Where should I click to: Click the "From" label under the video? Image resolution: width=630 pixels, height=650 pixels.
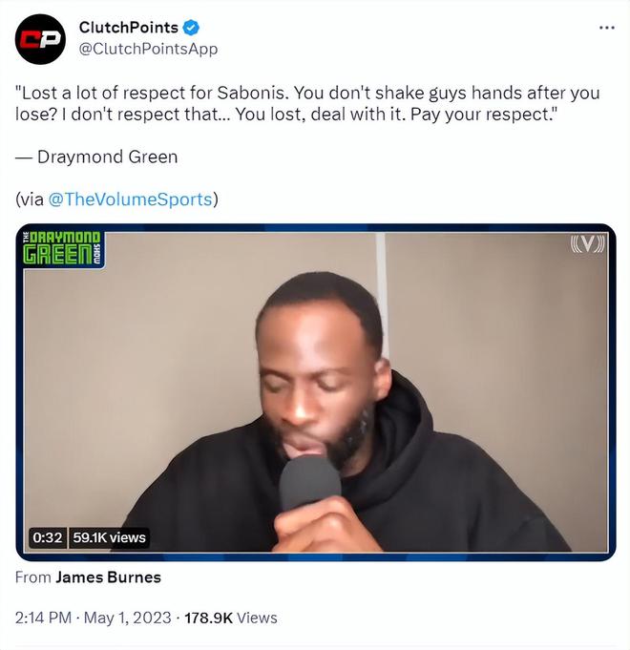click(33, 577)
